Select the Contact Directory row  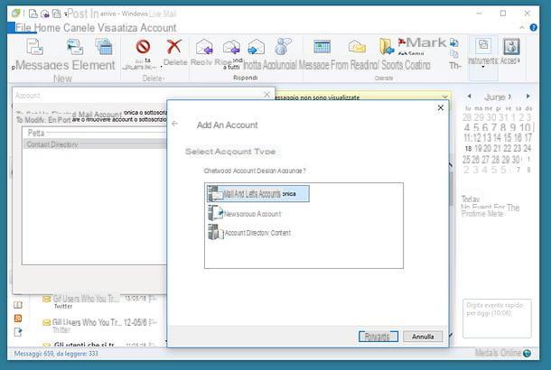coord(95,144)
